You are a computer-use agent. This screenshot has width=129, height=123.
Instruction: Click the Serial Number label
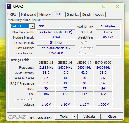[24, 53]
